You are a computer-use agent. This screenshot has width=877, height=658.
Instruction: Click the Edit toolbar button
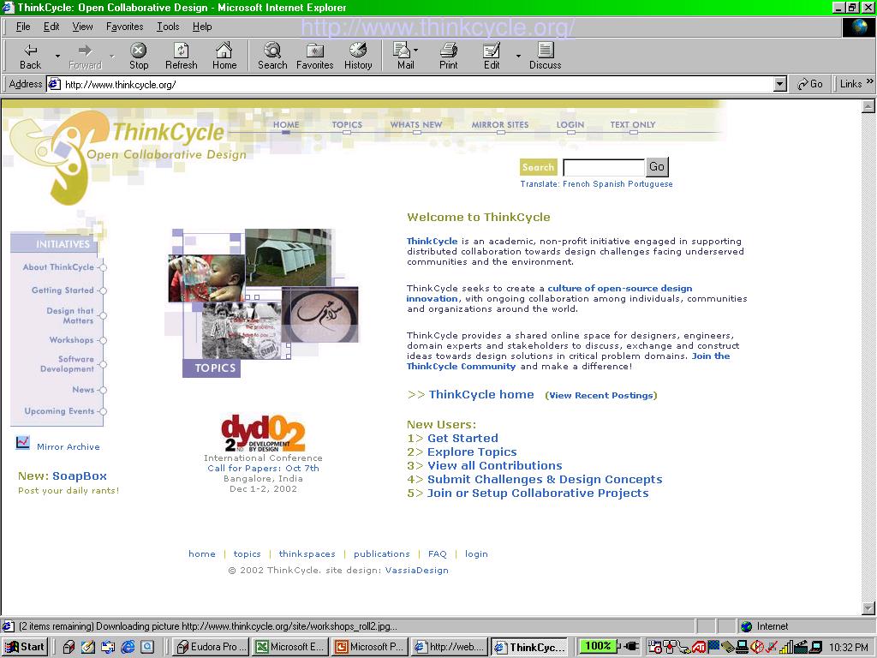coord(492,56)
